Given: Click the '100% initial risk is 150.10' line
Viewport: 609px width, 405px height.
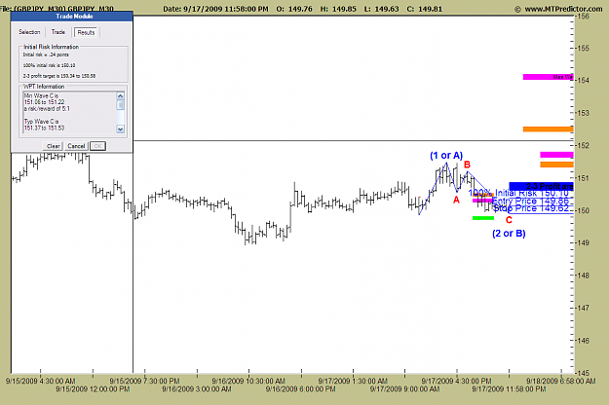Looking at the screenshot, I should 49,65.
